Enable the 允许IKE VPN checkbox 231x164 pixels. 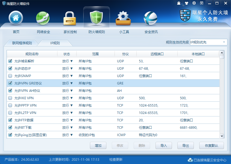pyautogui.click(x=10, y=98)
